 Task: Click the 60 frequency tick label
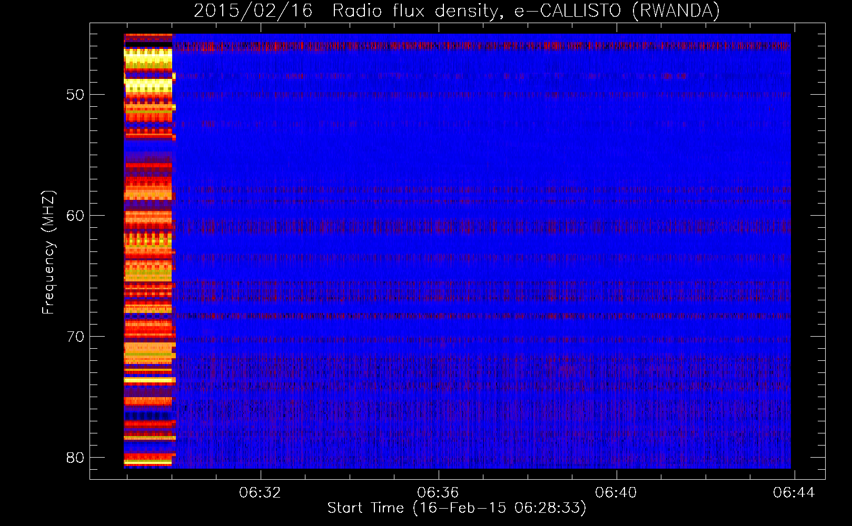click(x=75, y=216)
